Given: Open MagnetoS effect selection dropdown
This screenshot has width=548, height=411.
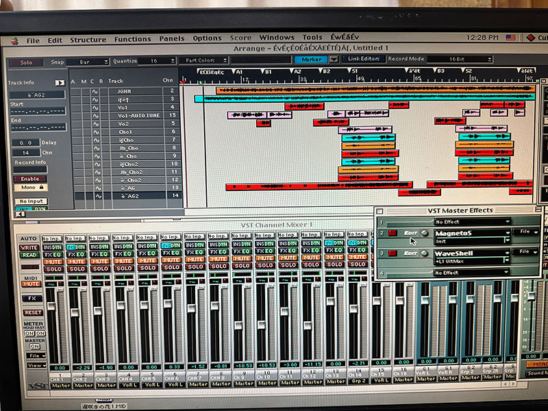Looking at the screenshot, I should point(472,233).
